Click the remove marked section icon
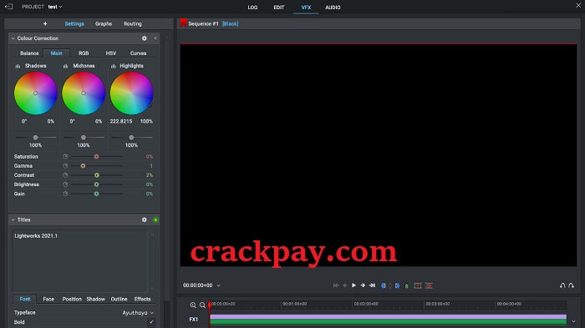Image resolution: width=585 pixels, height=328 pixels. 418,286
